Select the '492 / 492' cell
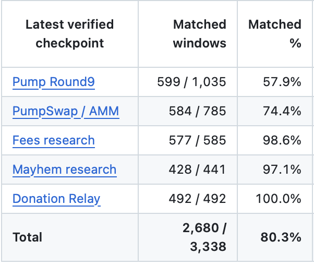The image size is (314, 265). (x=188, y=199)
